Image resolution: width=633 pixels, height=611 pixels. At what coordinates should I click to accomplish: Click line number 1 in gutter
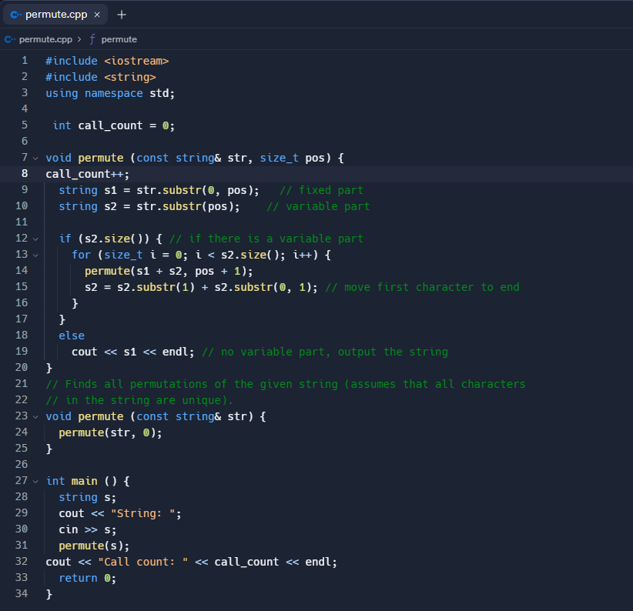coord(25,61)
